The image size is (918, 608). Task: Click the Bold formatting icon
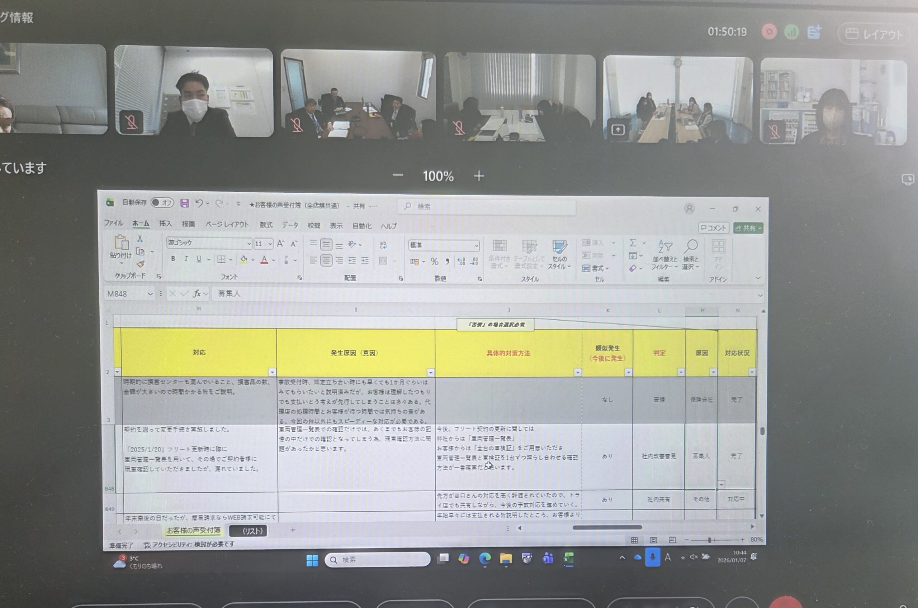click(173, 259)
